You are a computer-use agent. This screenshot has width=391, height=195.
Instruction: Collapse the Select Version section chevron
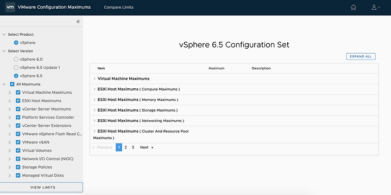click(x=4, y=51)
